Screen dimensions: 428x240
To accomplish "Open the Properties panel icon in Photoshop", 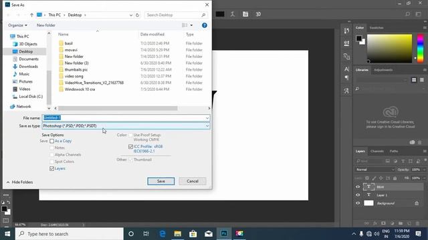I will tap(346, 43).
